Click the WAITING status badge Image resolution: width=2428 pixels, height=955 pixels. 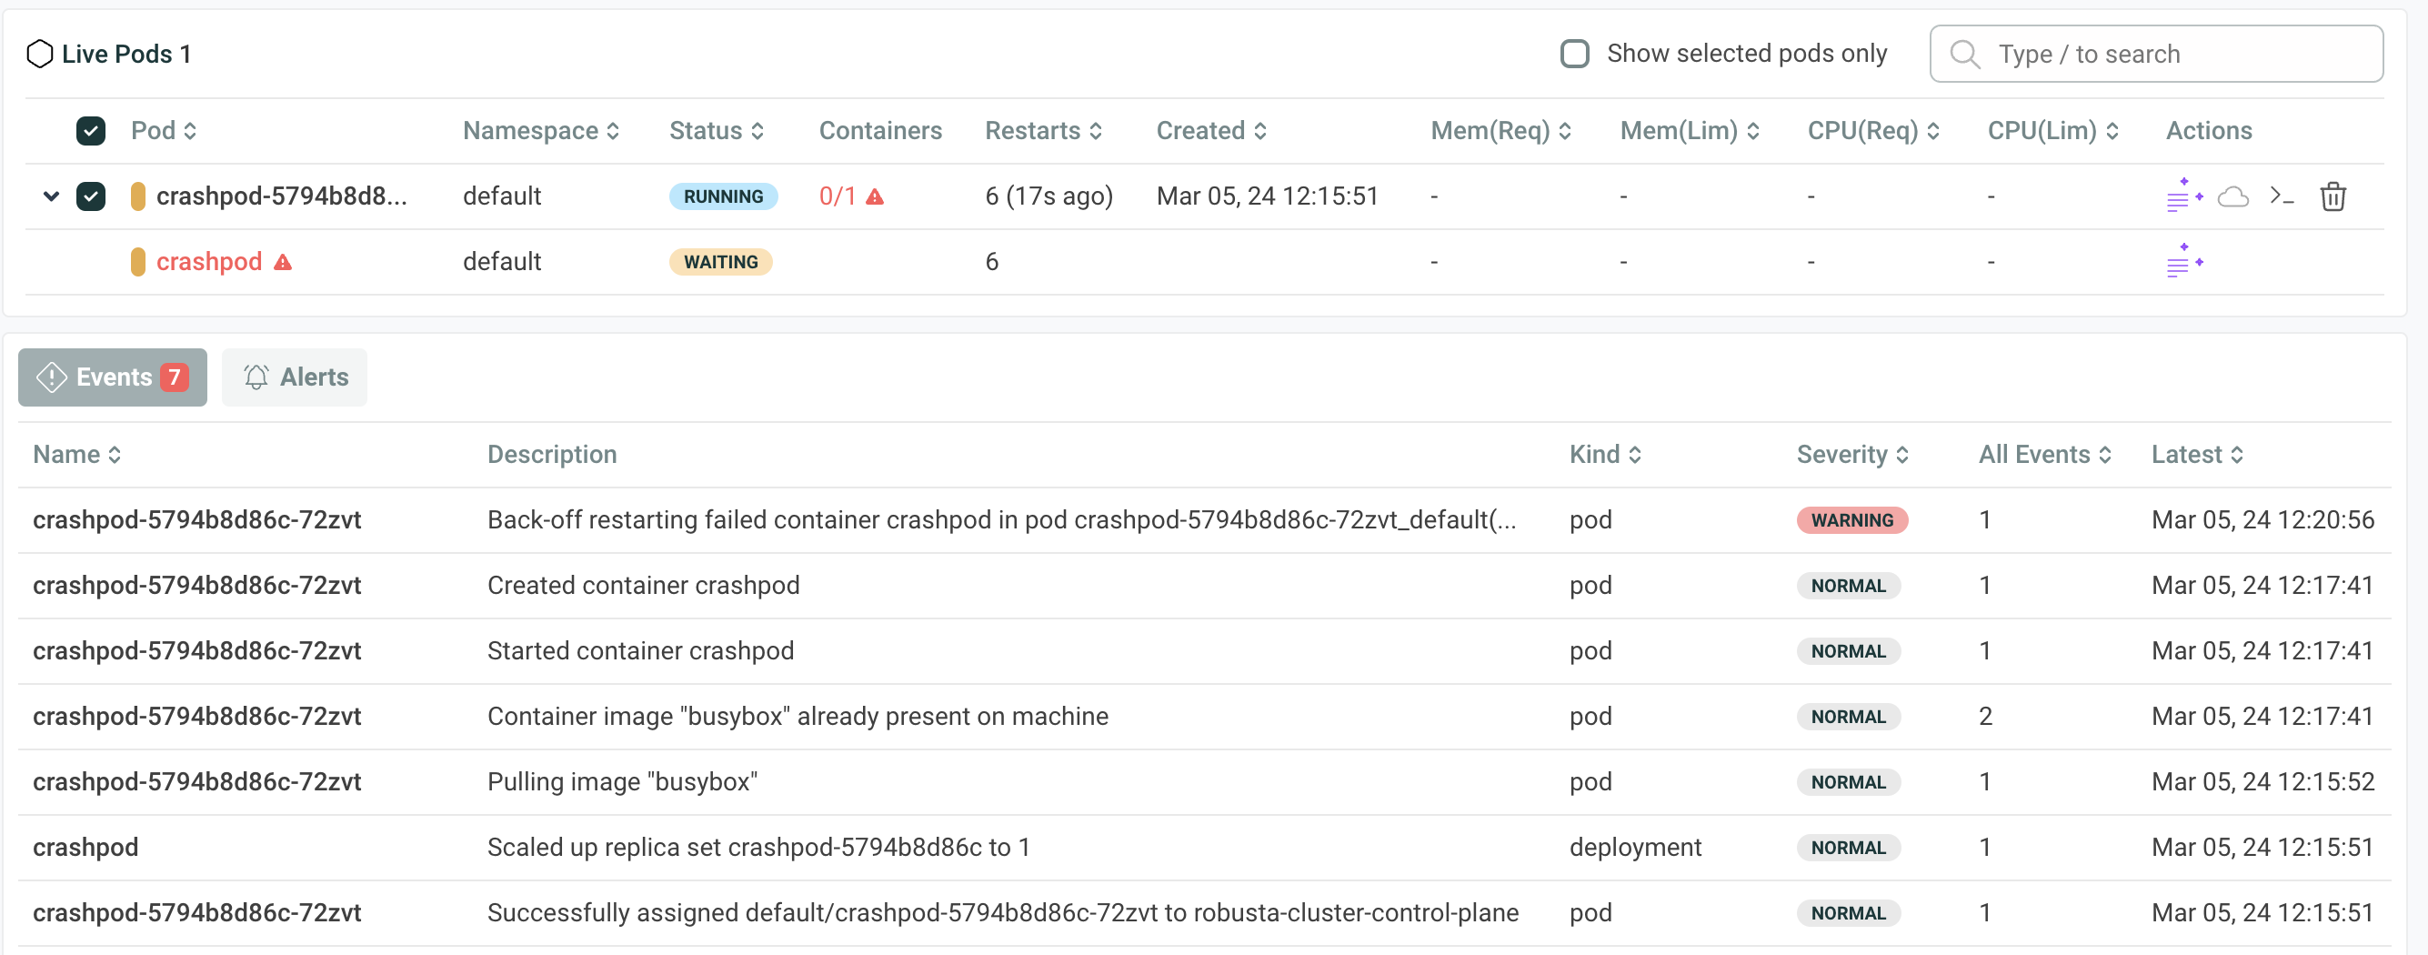click(721, 261)
